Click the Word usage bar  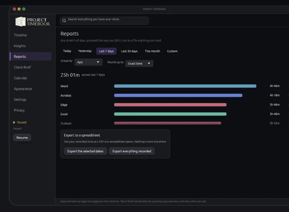click(185, 86)
